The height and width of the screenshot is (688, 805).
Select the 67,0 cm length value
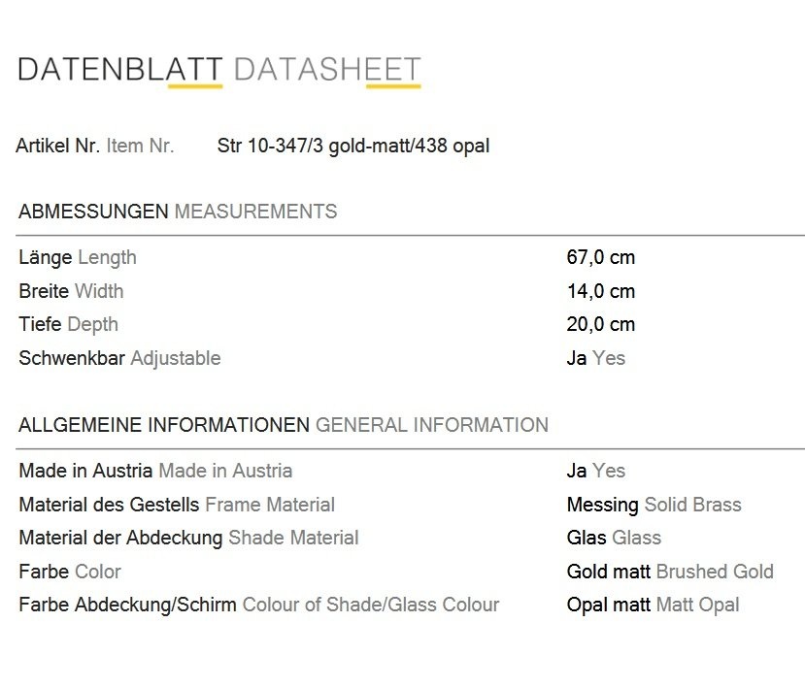coord(601,257)
